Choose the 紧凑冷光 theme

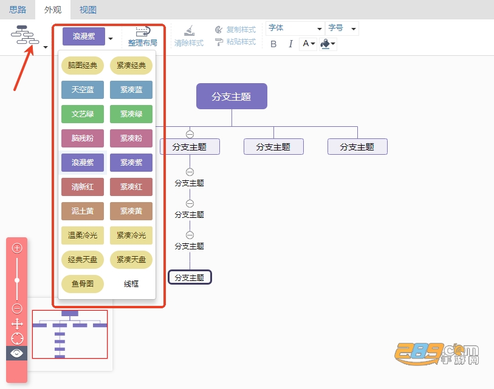131,235
